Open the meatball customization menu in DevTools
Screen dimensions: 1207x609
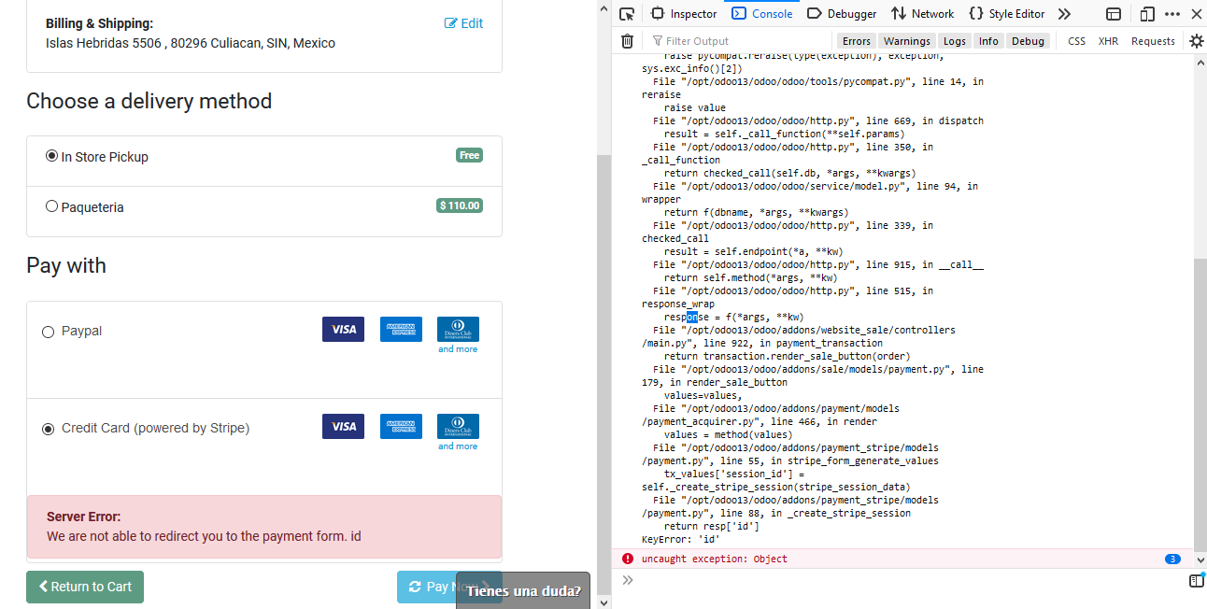pyautogui.click(x=1173, y=13)
